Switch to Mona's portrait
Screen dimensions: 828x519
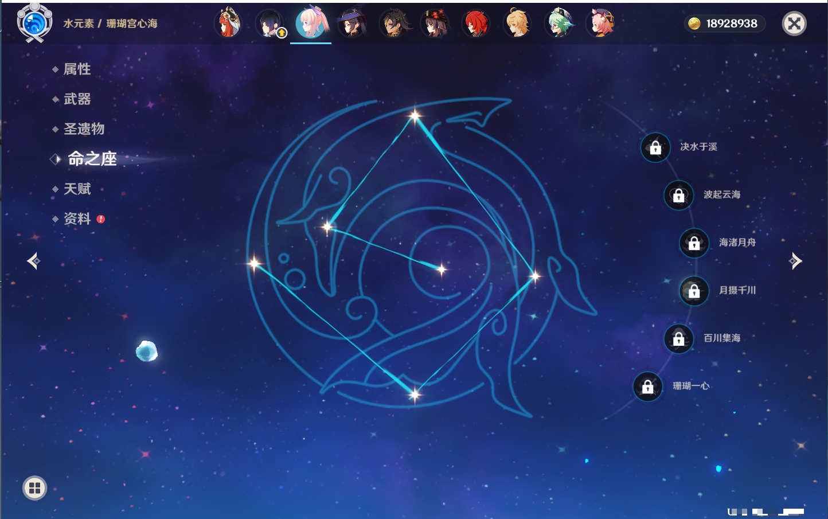[x=352, y=24]
